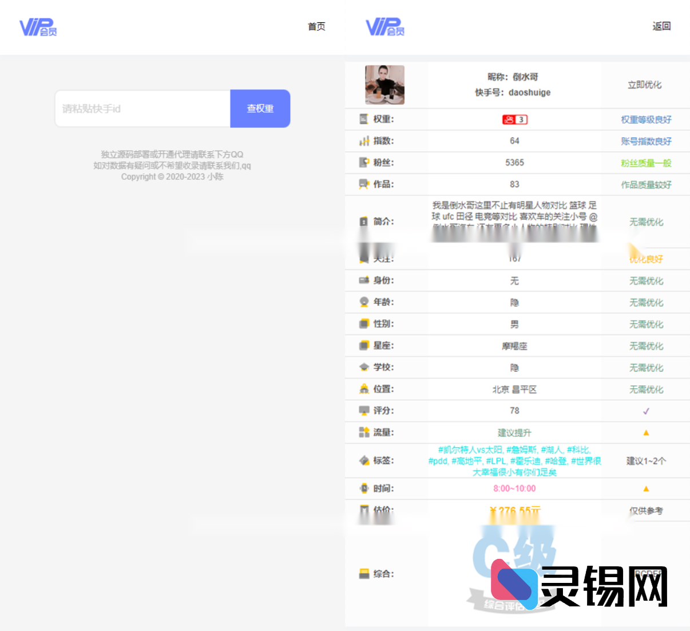Select the 学校 graduation cap icon
This screenshot has width=690, height=631.
[x=364, y=367]
